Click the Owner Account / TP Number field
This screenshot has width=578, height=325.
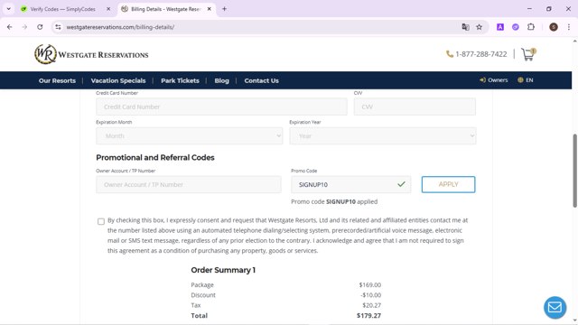(x=189, y=184)
